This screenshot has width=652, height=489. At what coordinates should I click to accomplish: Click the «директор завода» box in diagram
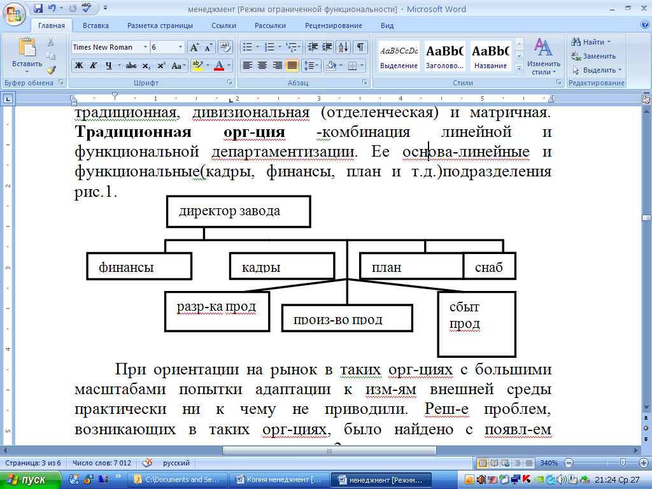pyautogui.click(x=238, y=211)
